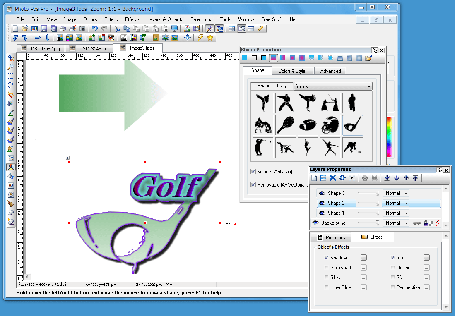Screen dimensions: 455x316
Task: Switch to the Colors & Style tab
Action: 292,71
